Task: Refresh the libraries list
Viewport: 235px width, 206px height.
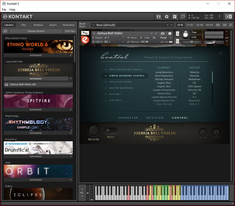Action: coord(5,31)
